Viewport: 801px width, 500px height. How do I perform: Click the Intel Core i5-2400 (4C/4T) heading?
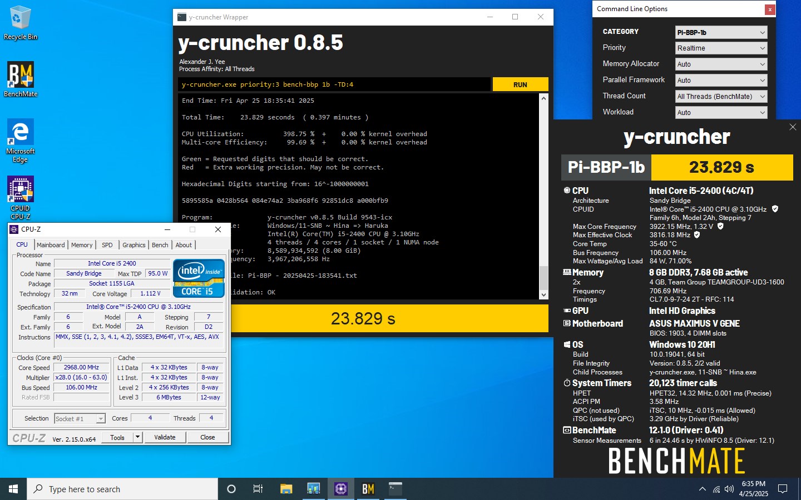pyautogui.click(x=701, y=191)
